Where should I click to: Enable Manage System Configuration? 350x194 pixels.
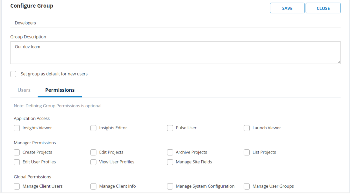click(170, 186)
